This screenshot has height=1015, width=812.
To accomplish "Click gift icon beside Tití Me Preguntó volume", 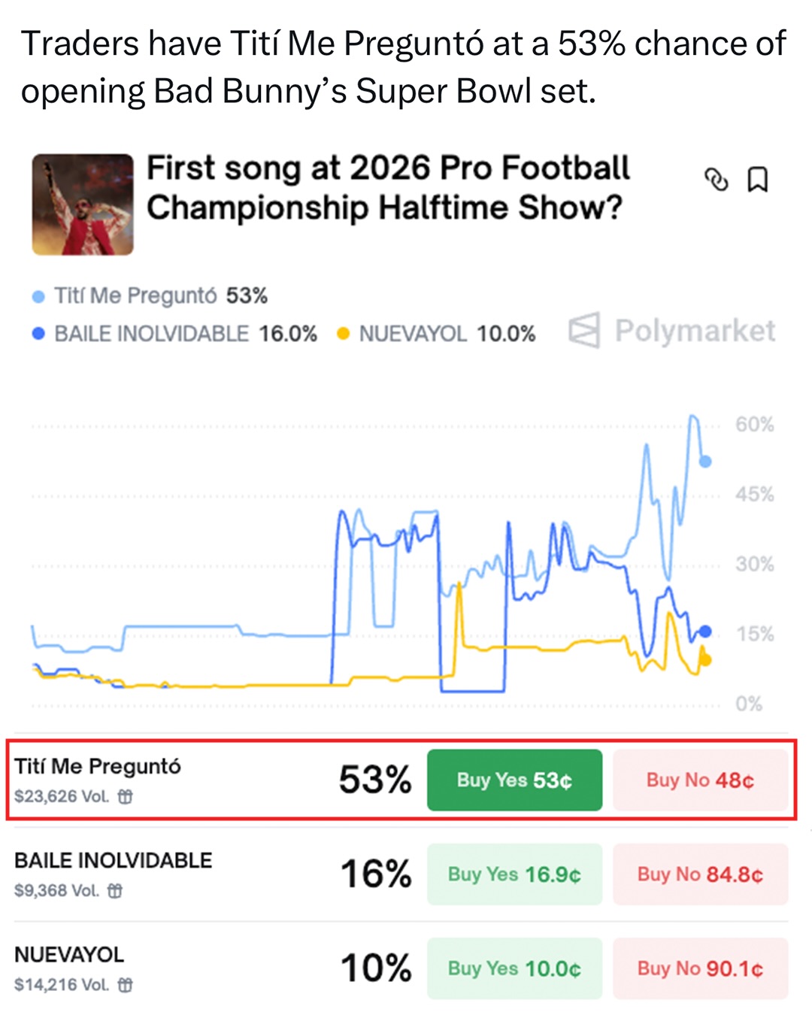I will 126,796.
